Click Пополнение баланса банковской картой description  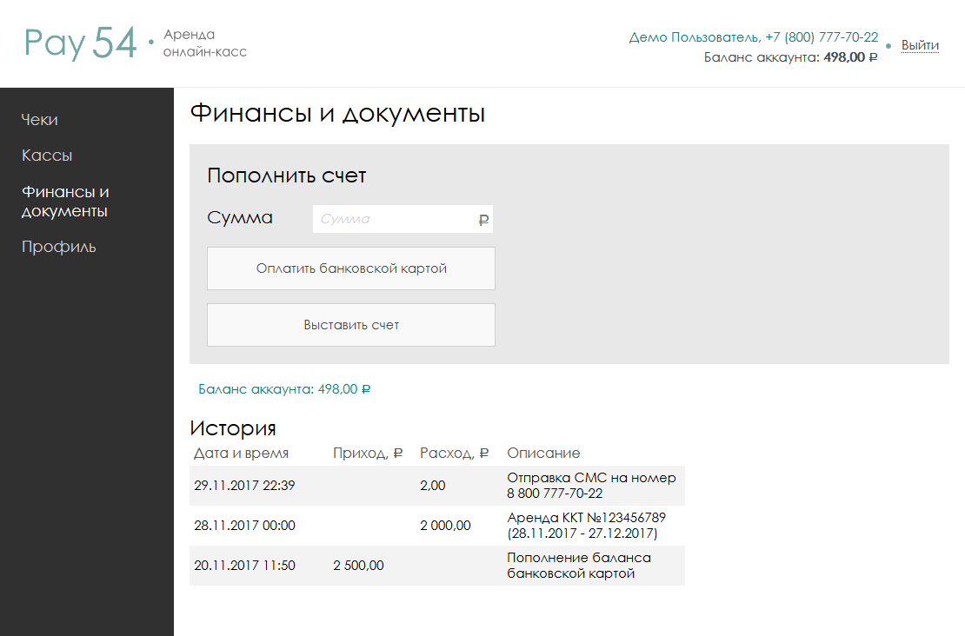click(579, 566)
